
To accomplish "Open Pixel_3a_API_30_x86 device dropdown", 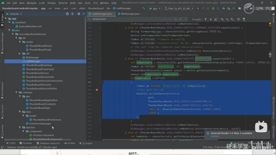I will point(179,8).
